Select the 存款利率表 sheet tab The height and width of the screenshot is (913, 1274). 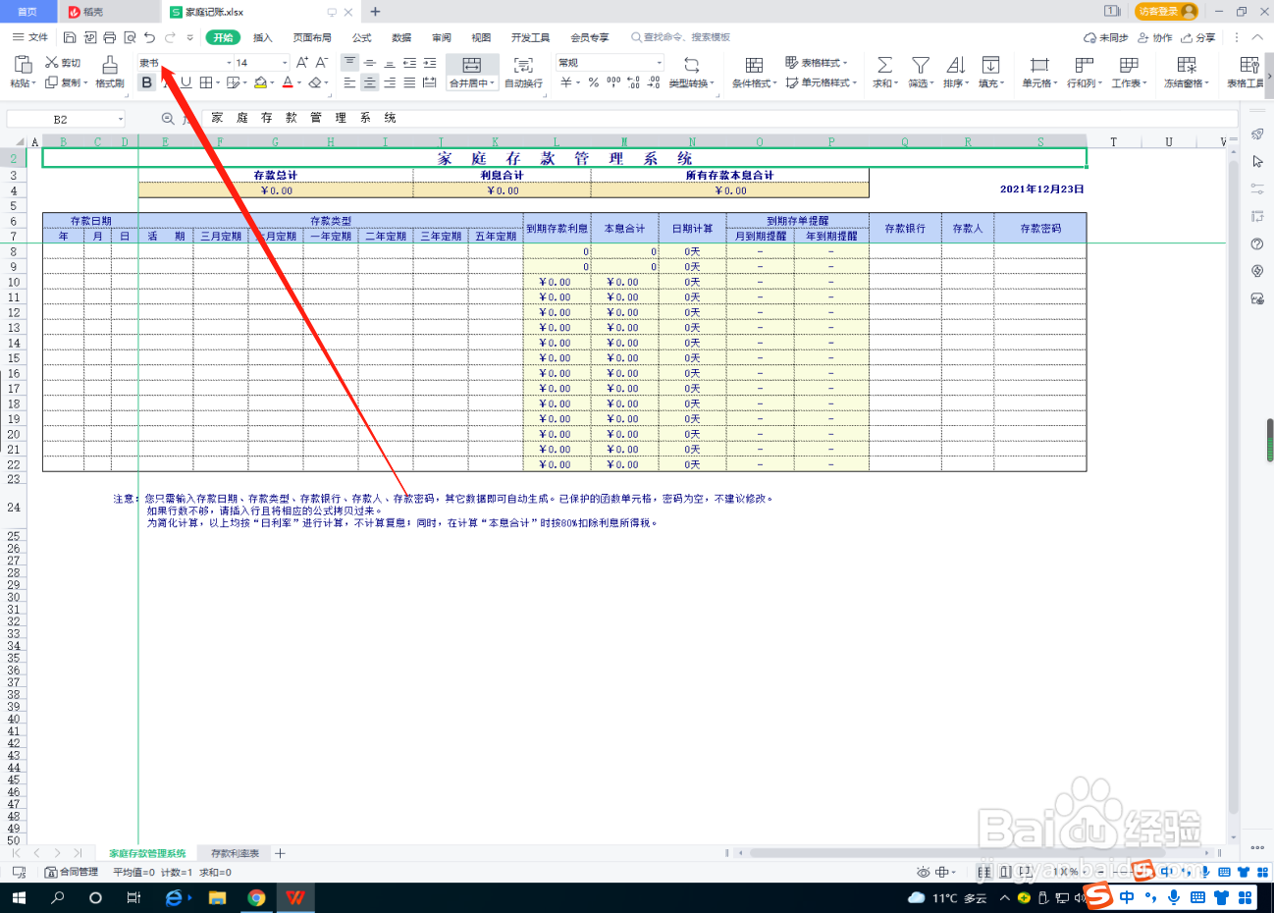point(235,853)
